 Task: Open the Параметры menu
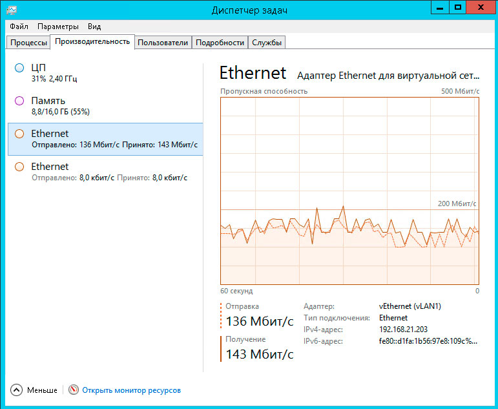[58, 26]
